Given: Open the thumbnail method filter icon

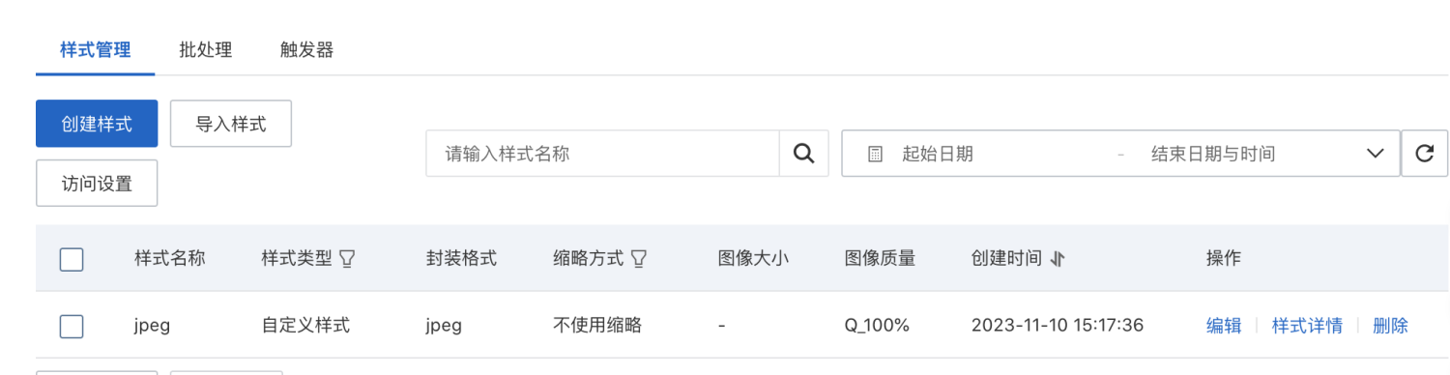Looking at the screenshot, I should coord(638,259).
